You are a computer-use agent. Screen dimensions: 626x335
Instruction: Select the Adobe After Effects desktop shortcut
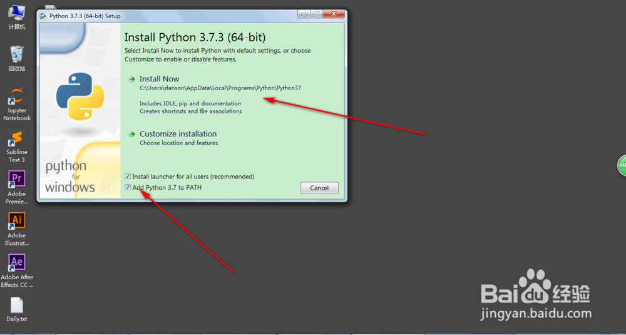17,271
